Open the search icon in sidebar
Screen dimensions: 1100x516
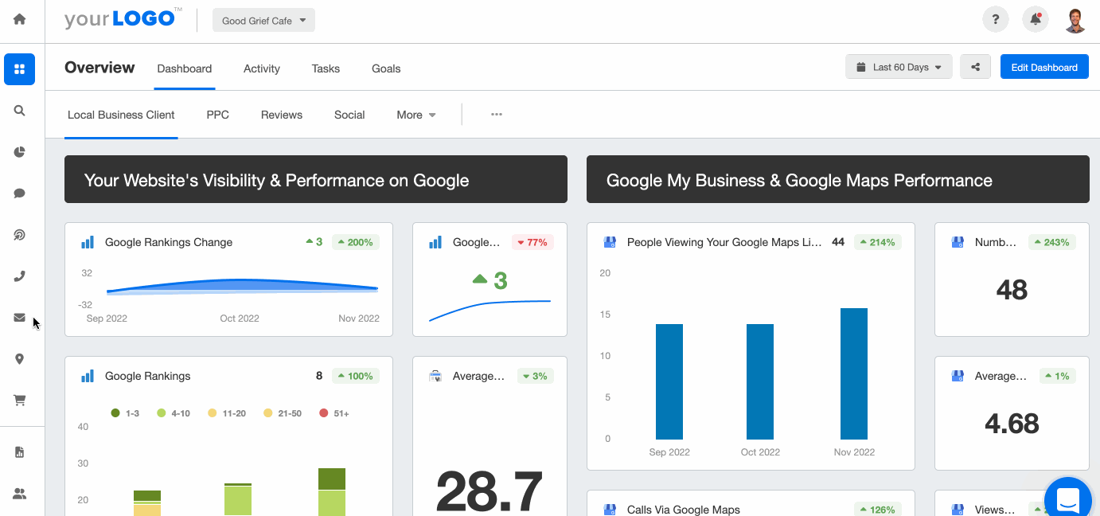19,111
